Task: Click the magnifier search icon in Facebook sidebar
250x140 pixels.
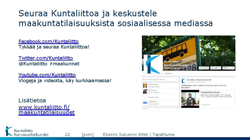Action: click(x=144, y=79)
